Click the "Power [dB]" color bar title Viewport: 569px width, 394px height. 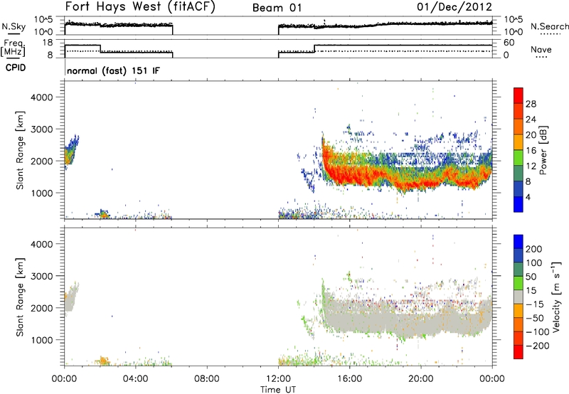point(543,150)
